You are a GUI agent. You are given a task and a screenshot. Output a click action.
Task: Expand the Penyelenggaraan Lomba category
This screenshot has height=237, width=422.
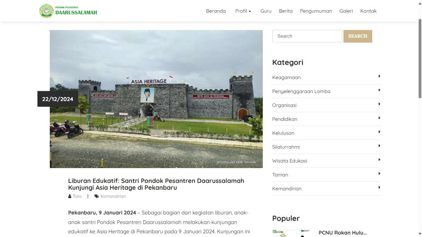[x=379, y=90]
